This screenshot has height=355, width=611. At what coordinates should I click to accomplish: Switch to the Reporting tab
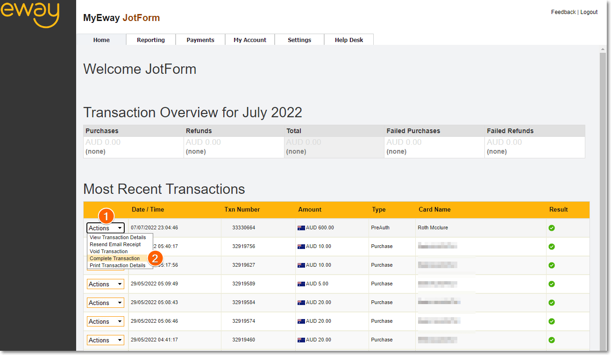pyautogui.click(x=151, y=40)
